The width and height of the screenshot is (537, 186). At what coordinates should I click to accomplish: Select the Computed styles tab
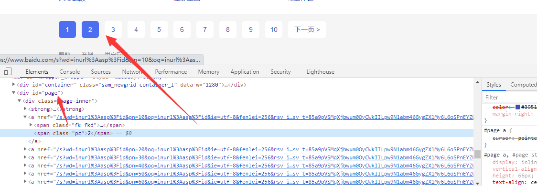[523, 85]
